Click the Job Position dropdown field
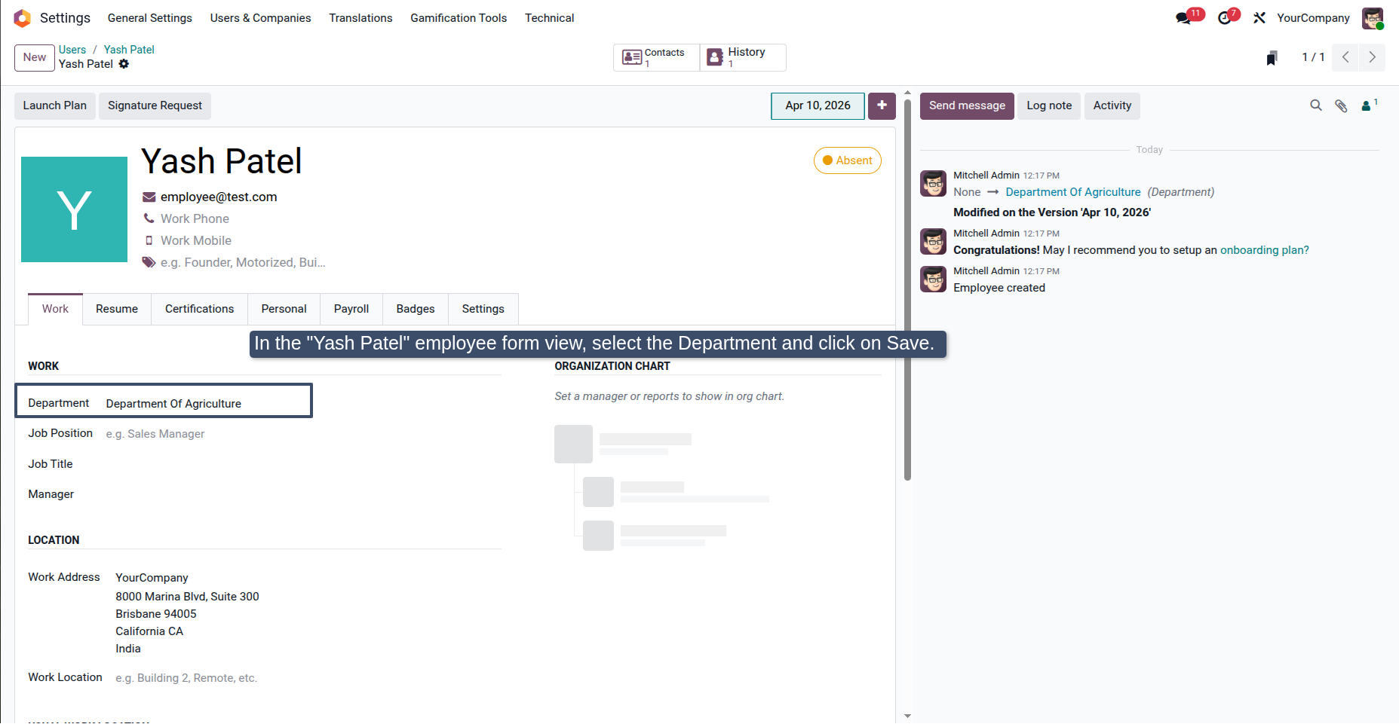Viewport: 1399px width, 724px height. tap(302, 434)
